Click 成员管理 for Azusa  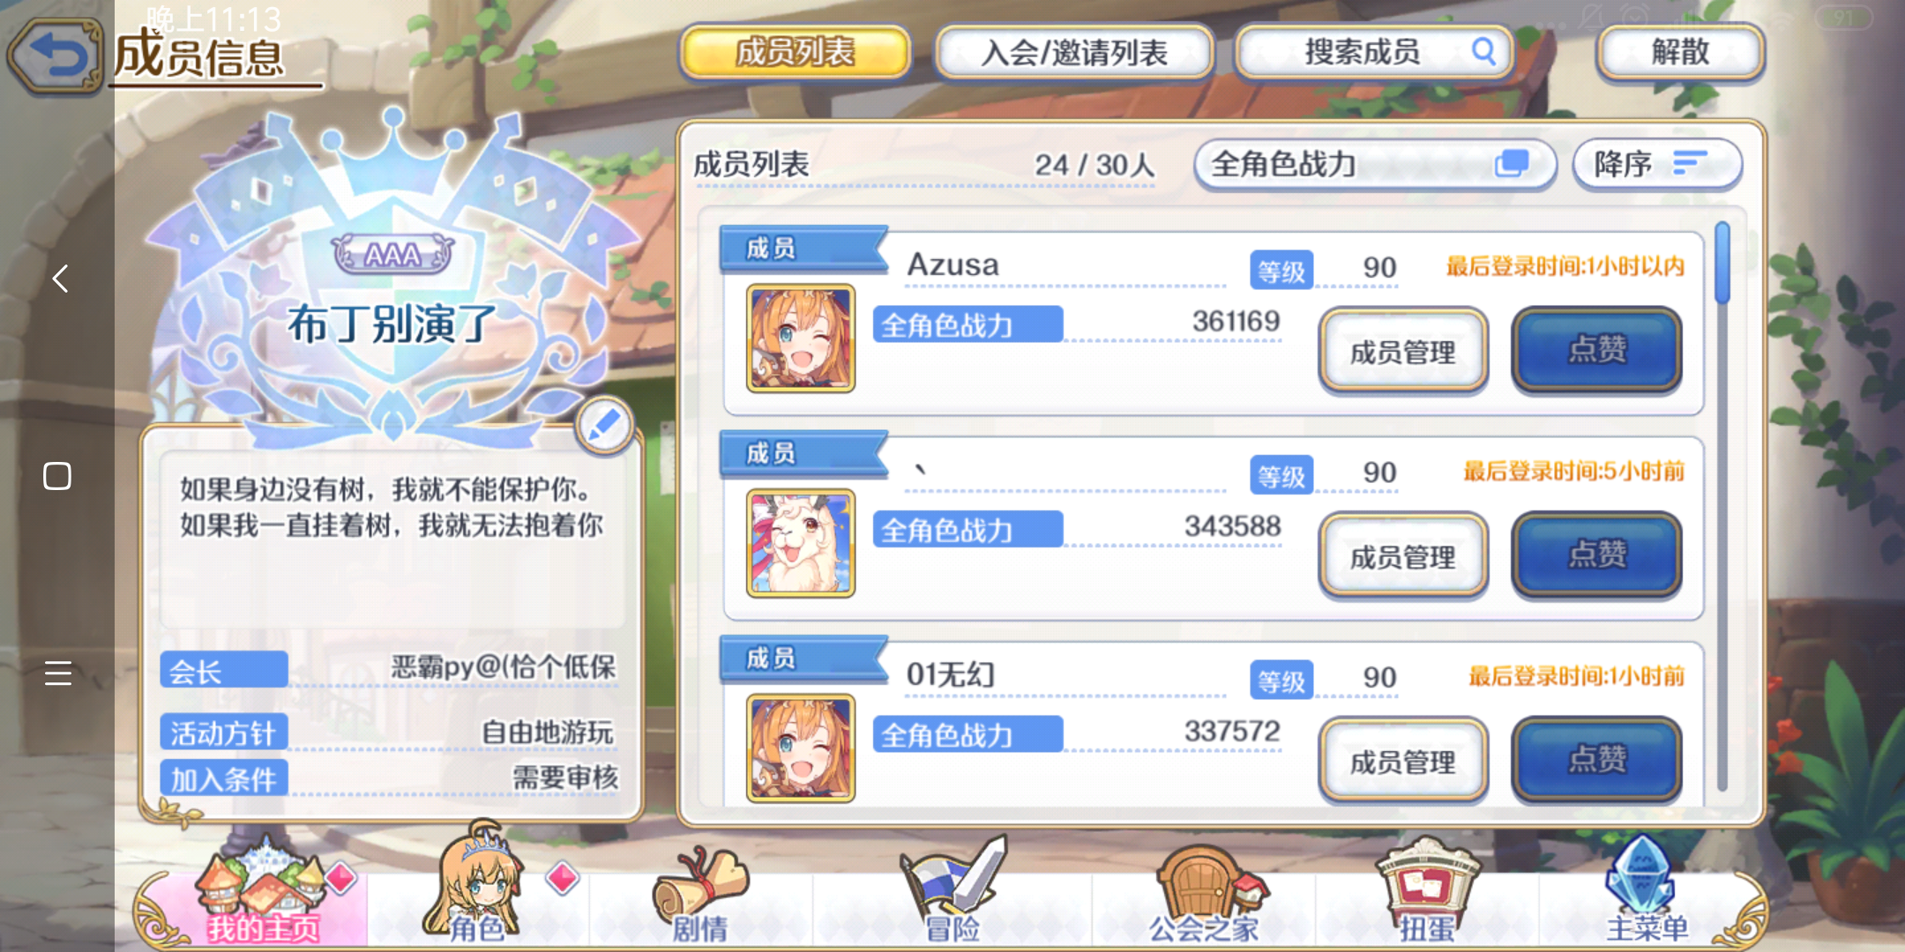1403,351
